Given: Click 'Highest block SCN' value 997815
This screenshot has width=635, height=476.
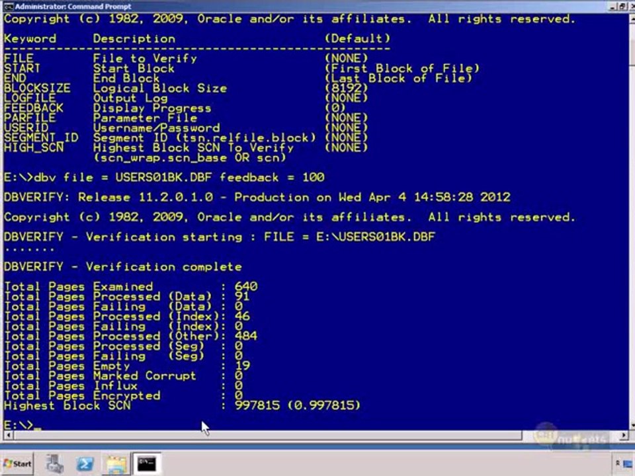Looking at the screenshot, I should click(x=257, y=405).
